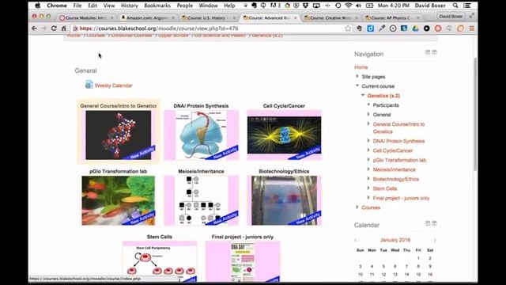Expand the Site pages tree node
Viewport: 506px width, 285px height.
(x=357, y=76)
